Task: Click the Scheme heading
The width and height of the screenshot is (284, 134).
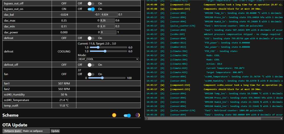Action: click(10, 115)
